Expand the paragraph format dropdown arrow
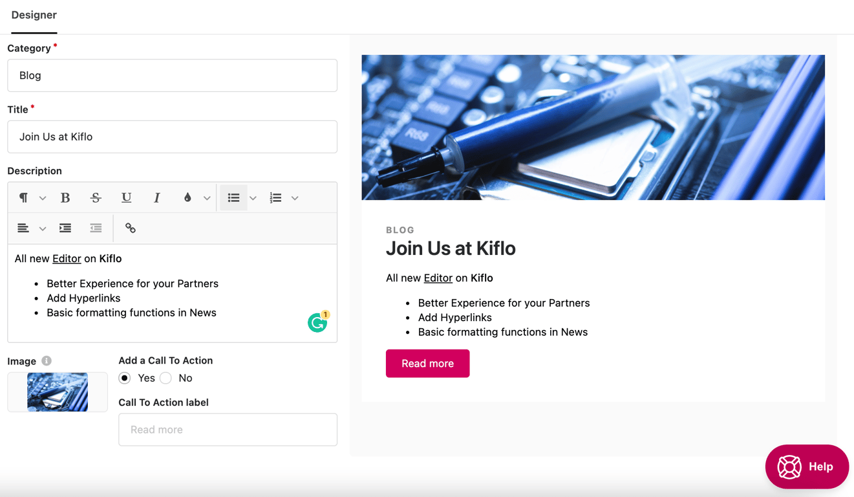 click(x=43, y=198)
